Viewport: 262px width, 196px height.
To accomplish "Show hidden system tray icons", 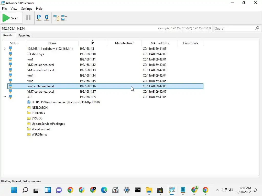I will [x=217, y=190].
